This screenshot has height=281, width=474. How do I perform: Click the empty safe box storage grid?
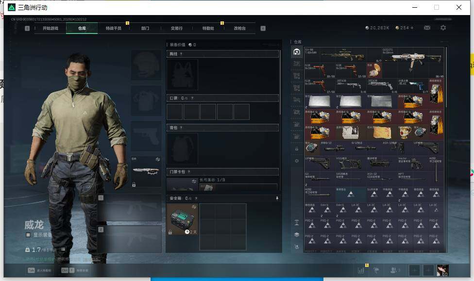(x=223, y=227)
